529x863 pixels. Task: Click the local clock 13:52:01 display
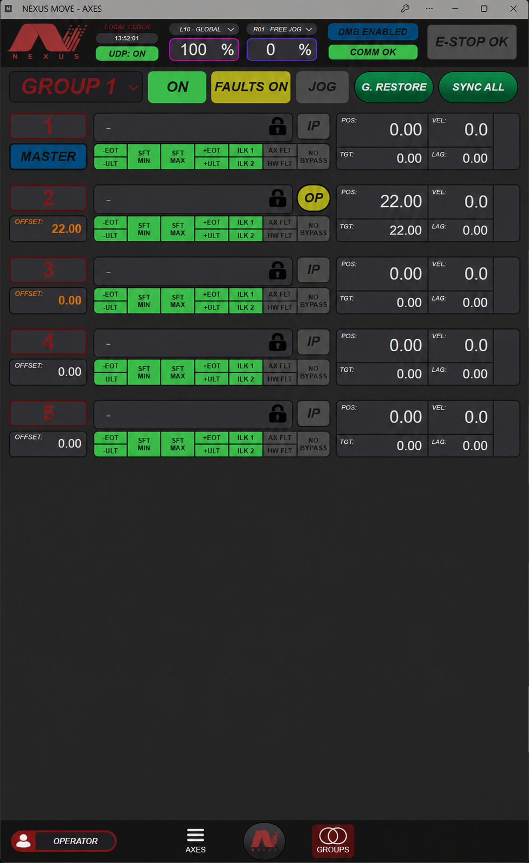pyautogui.click(x=127, y=38)
